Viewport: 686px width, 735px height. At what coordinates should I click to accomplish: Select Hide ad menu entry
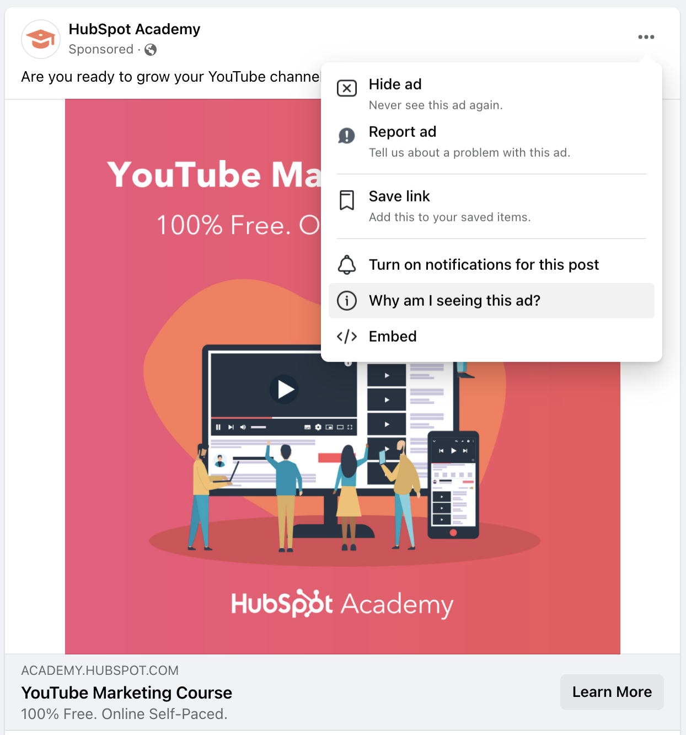click(x=491, y=94)
